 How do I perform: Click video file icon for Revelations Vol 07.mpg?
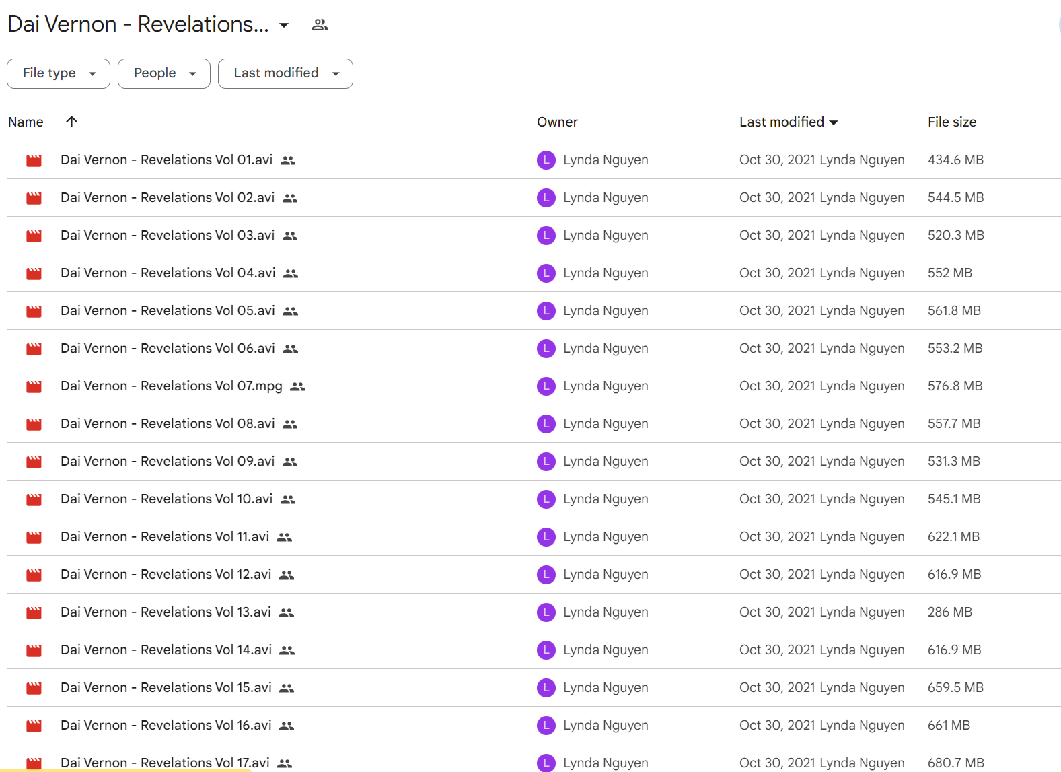[34, 386]
